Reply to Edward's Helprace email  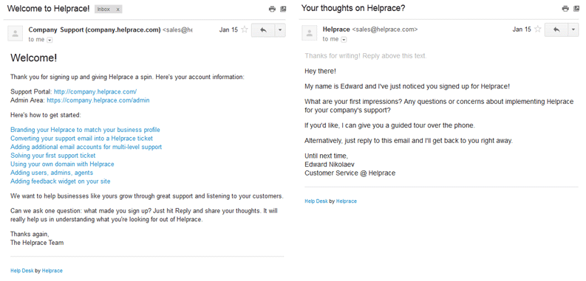click(556, 30)
